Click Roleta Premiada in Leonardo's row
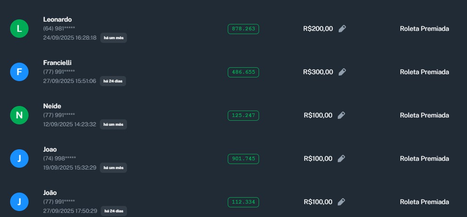This screenshot has height=217, width=467. 424,29
